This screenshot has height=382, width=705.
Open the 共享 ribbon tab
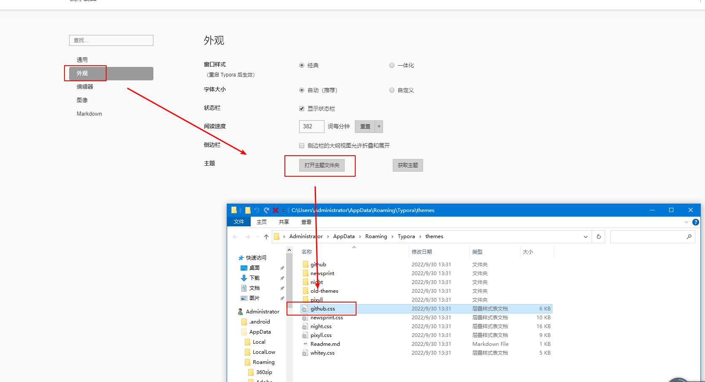[284, 222]
